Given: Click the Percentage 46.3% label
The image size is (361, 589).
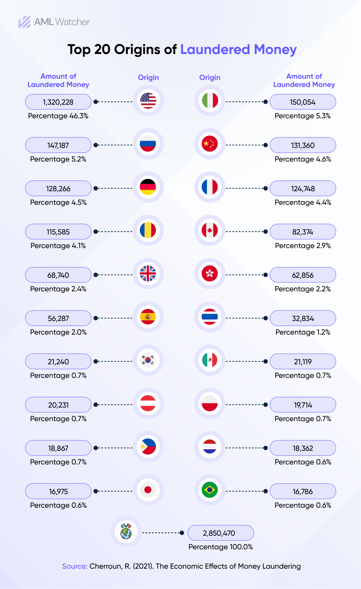Looking at the screenshot, I should [x=58, y=116].
